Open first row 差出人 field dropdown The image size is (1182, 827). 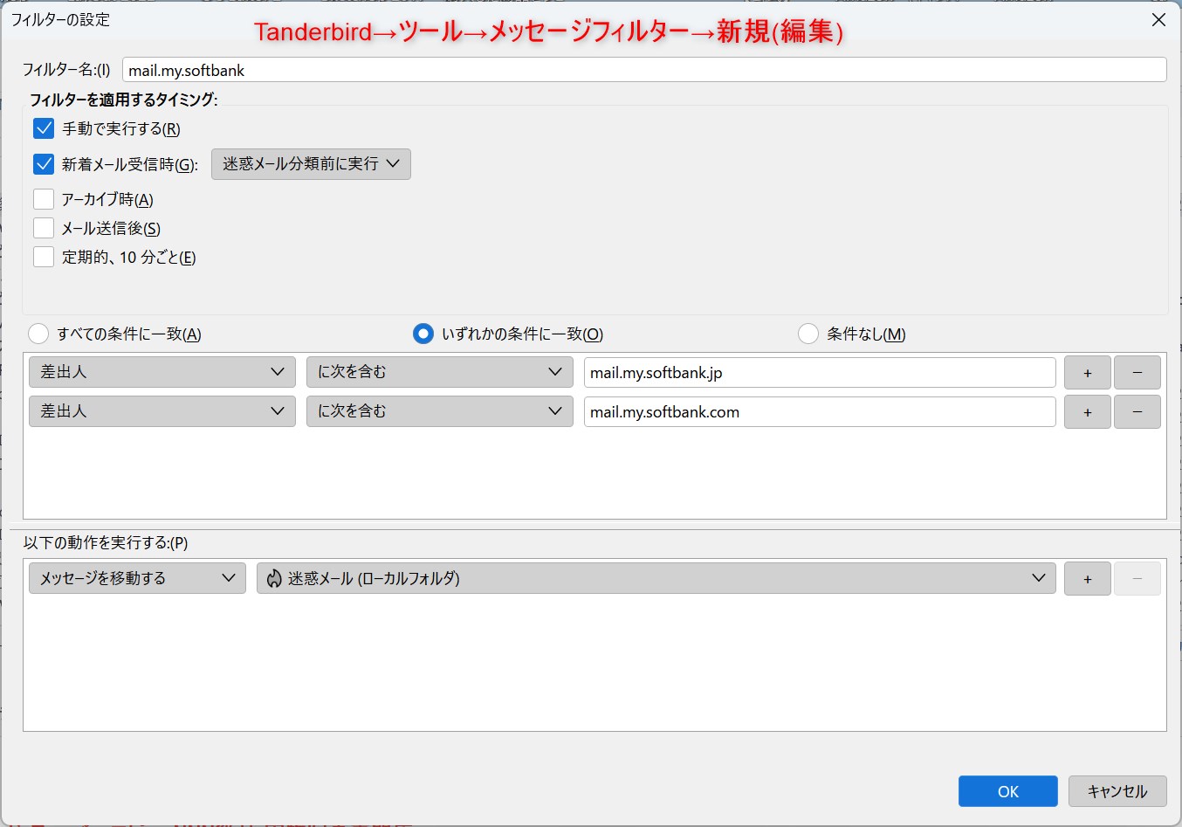162,373
